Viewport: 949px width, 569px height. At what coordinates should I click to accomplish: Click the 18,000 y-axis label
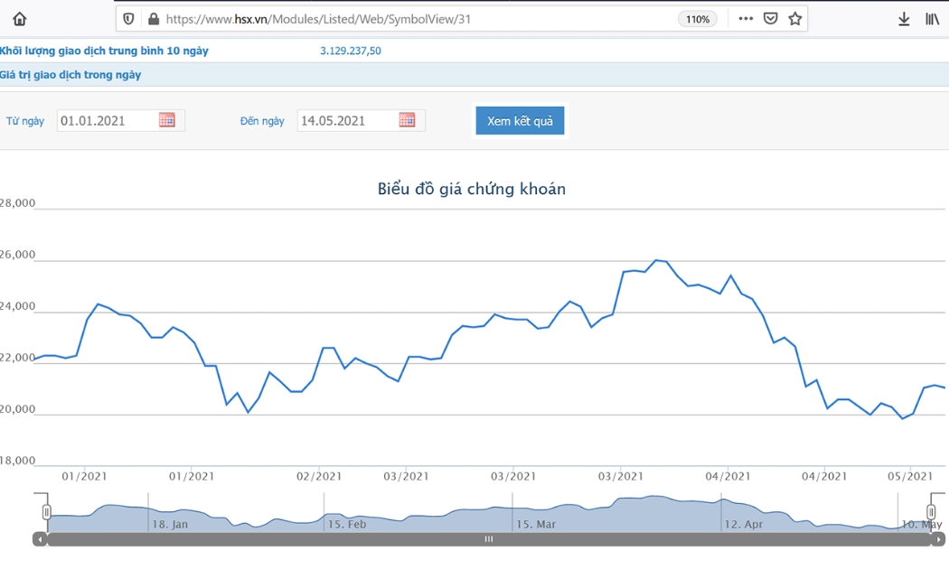click(x=17, y=461)
